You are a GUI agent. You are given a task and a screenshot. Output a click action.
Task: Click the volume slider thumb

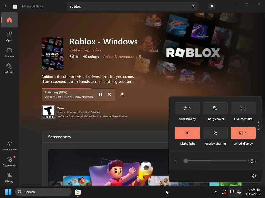(x=186, y=161)
